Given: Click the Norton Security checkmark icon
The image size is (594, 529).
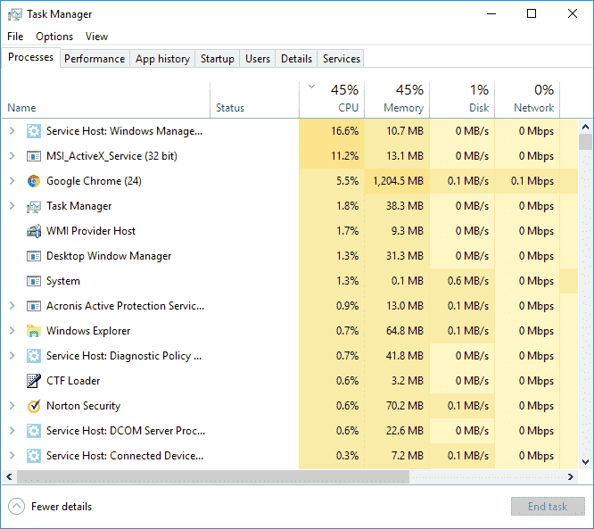Looking at the screenshot, I should (x=34, y=406).
